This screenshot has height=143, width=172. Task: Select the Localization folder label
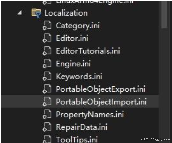(66, 13)
